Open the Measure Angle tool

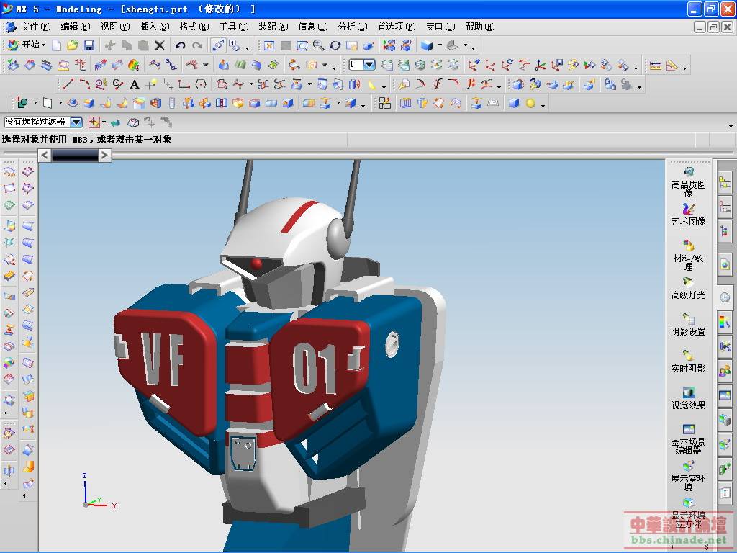pyautogui.click(x=672, y=65)
